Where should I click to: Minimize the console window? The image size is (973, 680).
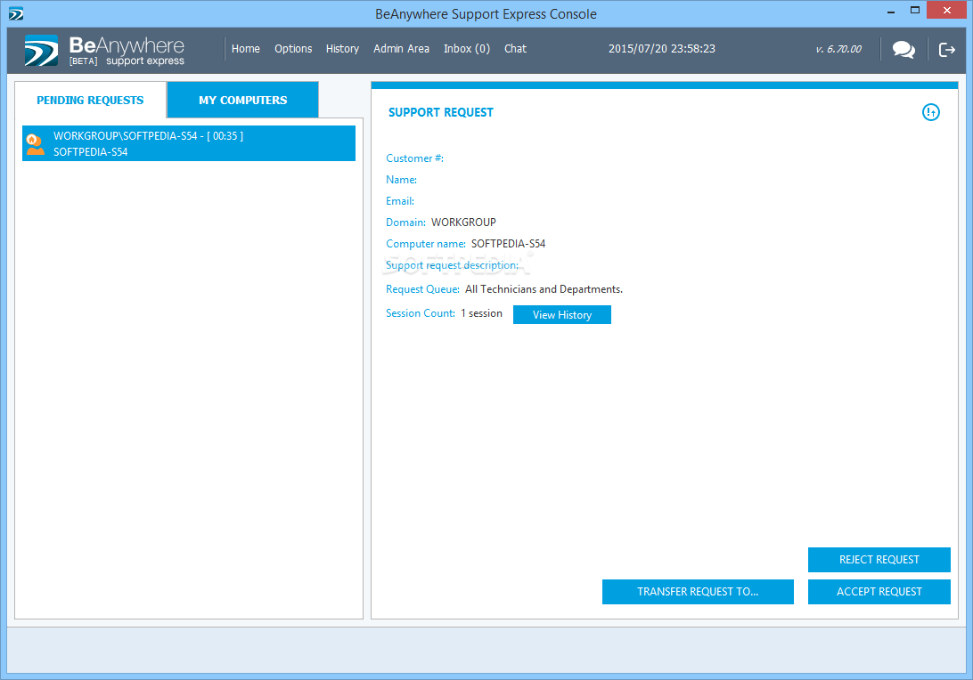[x=891, y=12]
